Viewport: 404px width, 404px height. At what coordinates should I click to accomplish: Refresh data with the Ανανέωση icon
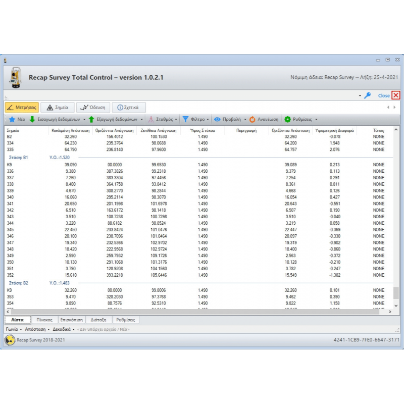252,120
